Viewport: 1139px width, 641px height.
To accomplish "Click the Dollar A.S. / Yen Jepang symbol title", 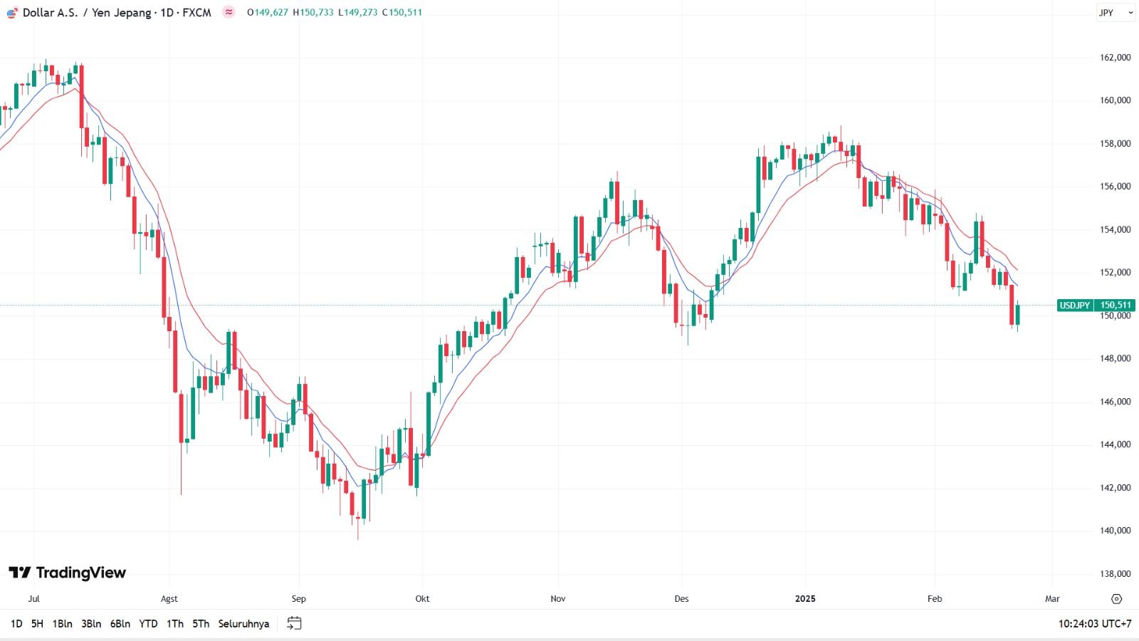I will (117, 13).
